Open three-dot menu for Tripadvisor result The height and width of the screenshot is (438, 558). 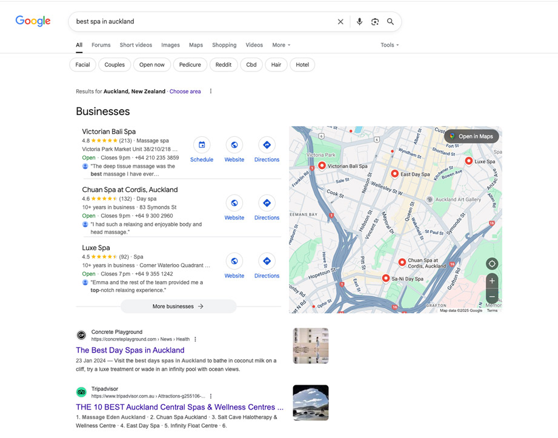(211, 396)
